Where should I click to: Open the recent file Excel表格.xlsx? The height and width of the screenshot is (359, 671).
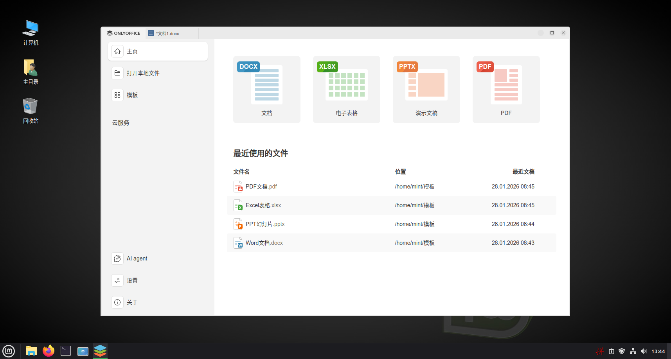[263, 205]
